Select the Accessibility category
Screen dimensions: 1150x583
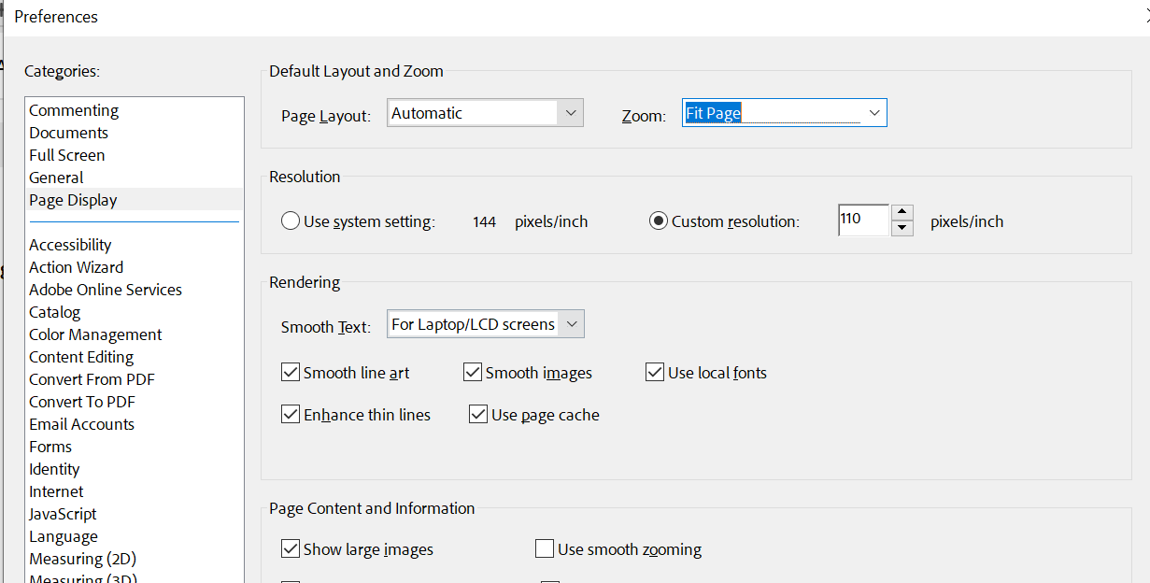coord(70,244)
